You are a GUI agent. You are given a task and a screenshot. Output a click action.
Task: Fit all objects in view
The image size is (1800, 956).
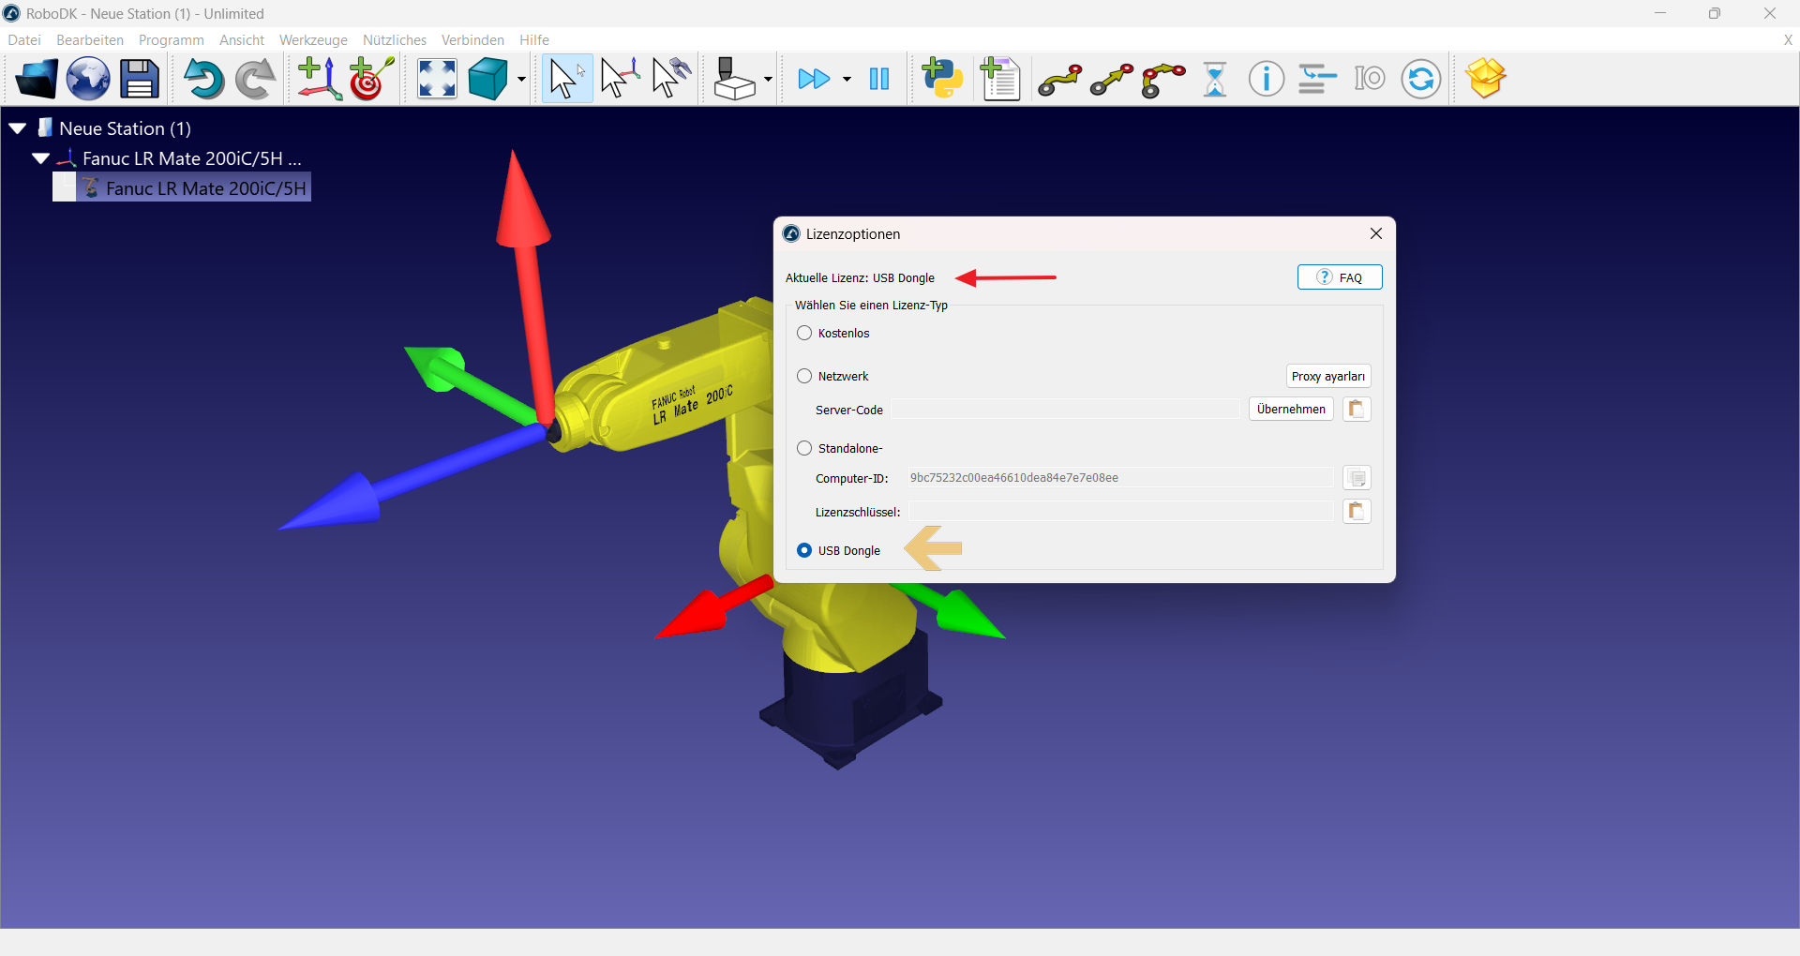[437, 79]
